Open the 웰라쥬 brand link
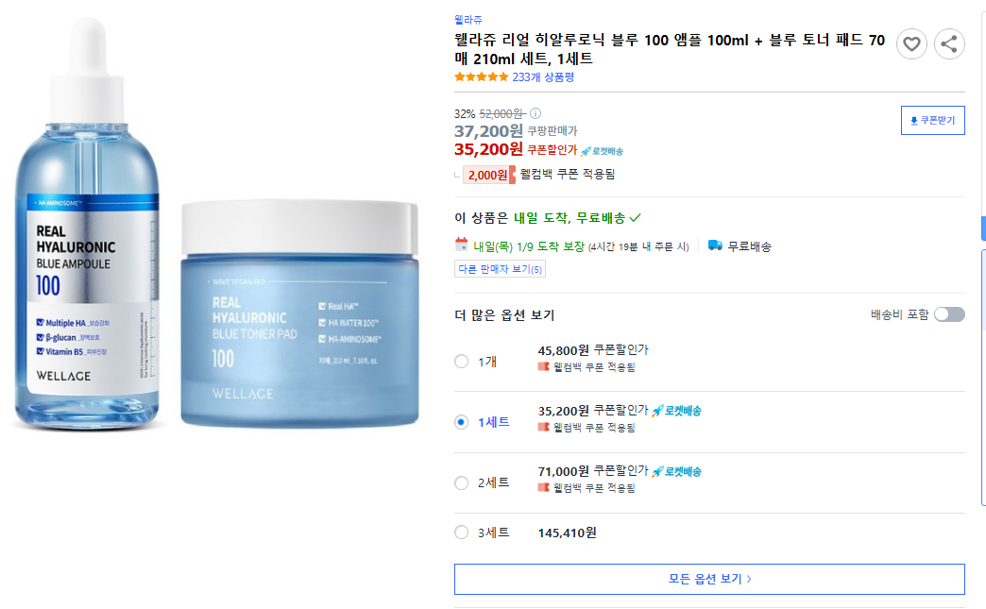 467,20
